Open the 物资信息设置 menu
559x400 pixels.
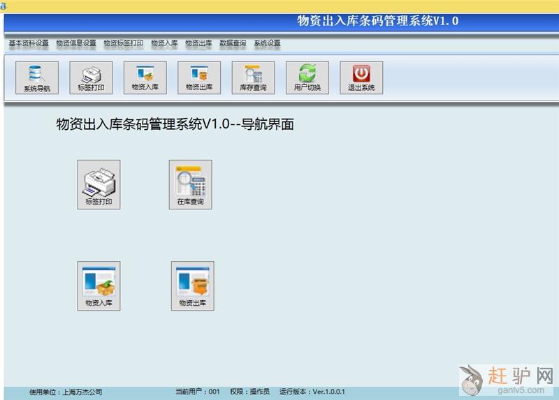coord(76,43)
